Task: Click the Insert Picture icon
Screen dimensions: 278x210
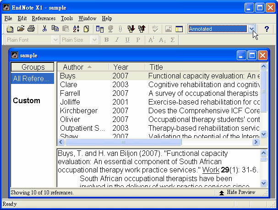Action: (x=169, y=29)
